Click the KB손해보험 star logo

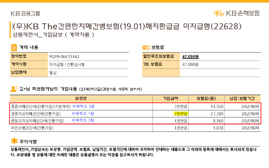point(219,13)
